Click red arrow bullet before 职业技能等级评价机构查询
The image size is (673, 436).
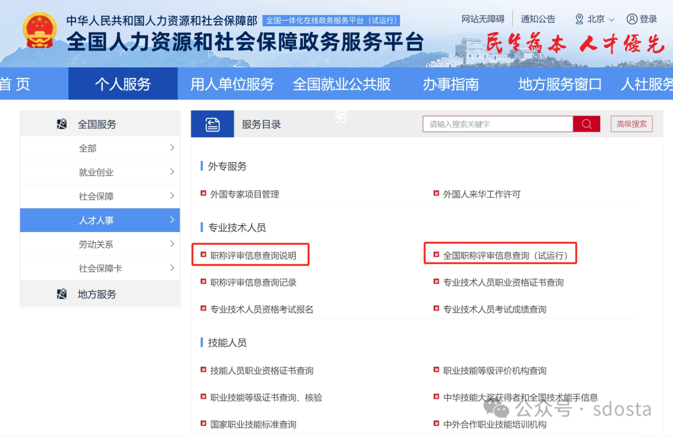pos(436,369)
